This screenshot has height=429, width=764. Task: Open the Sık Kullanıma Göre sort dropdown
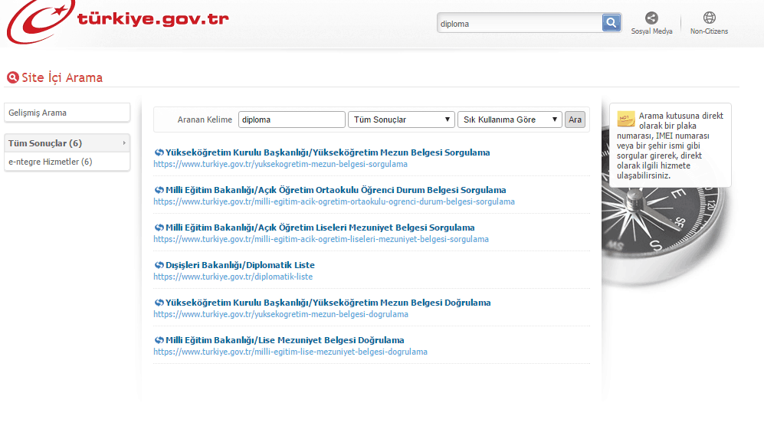point(510,120)
